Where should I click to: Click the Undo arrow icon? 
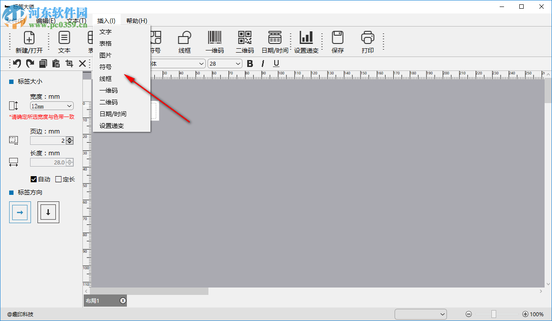[x=17, y=64]
